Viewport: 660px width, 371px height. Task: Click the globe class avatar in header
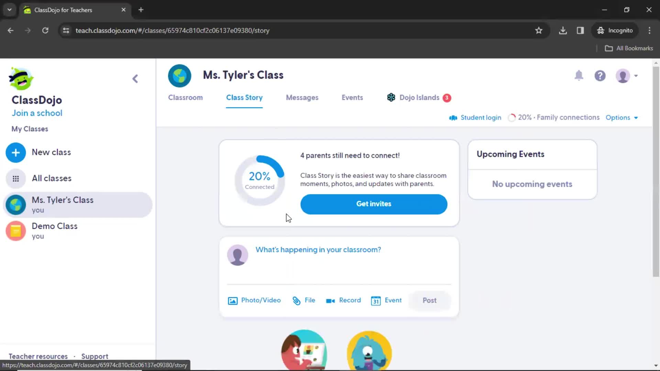179,76
